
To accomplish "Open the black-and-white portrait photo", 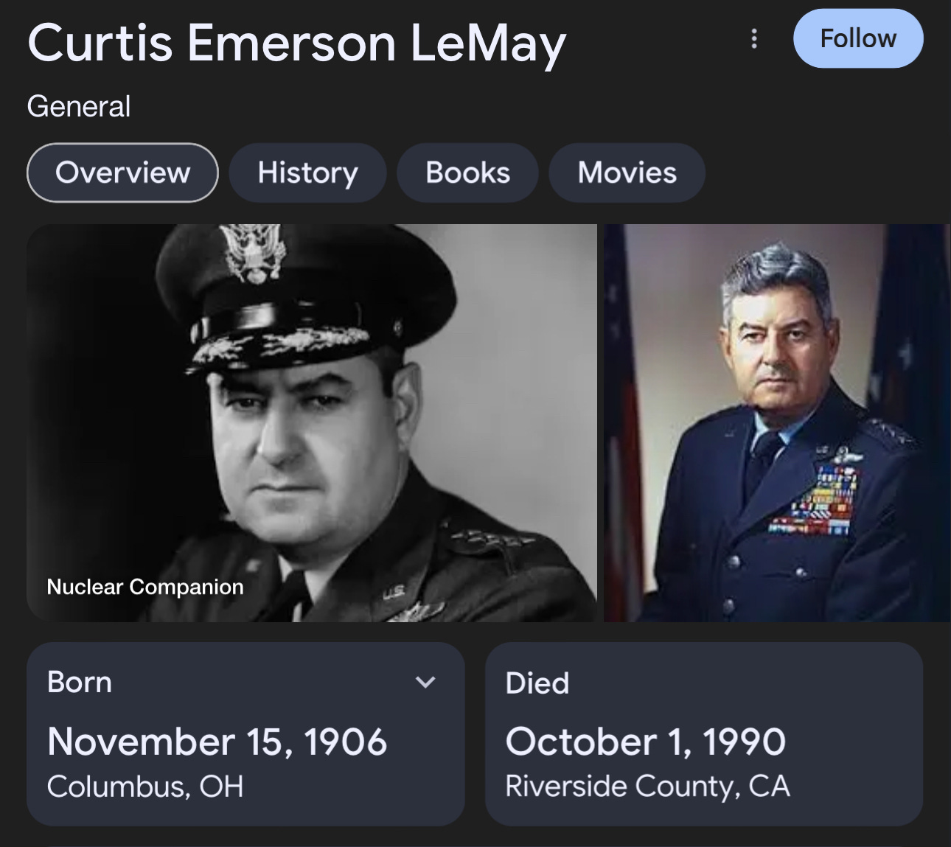I will coord(312,422).
